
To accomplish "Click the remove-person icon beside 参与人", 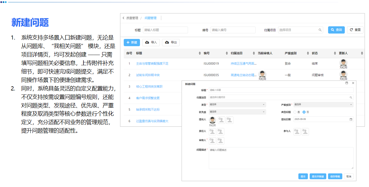I will (x=305, y=132).
